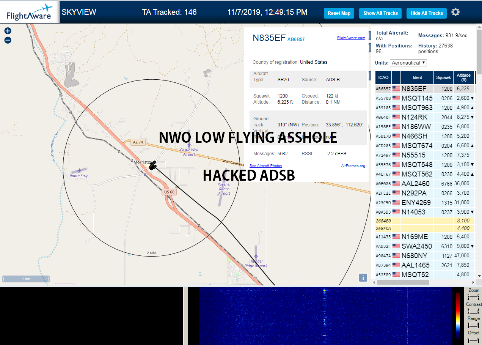Click scrollbar up arrow of aircraft panel
Image resolution: width=482 pixels, height=345 pixels.
(x=479, y=27)
